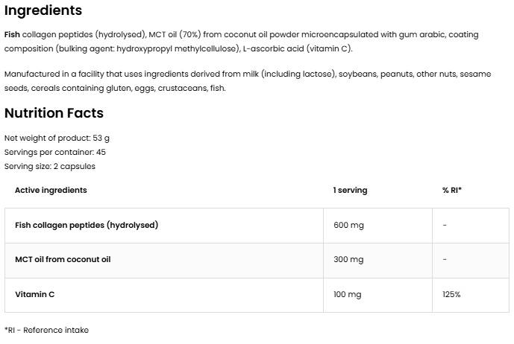Click the 100 mg serving value
The height and width of the screenshot is (344, 514).
347,295
